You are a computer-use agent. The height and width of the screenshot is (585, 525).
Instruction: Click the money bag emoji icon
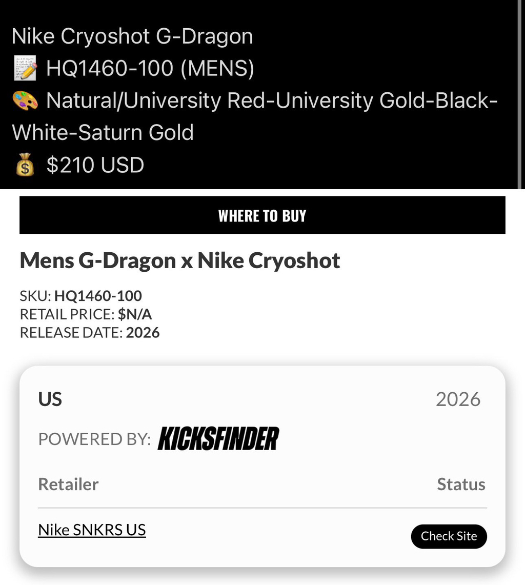[x=25, y=165]
